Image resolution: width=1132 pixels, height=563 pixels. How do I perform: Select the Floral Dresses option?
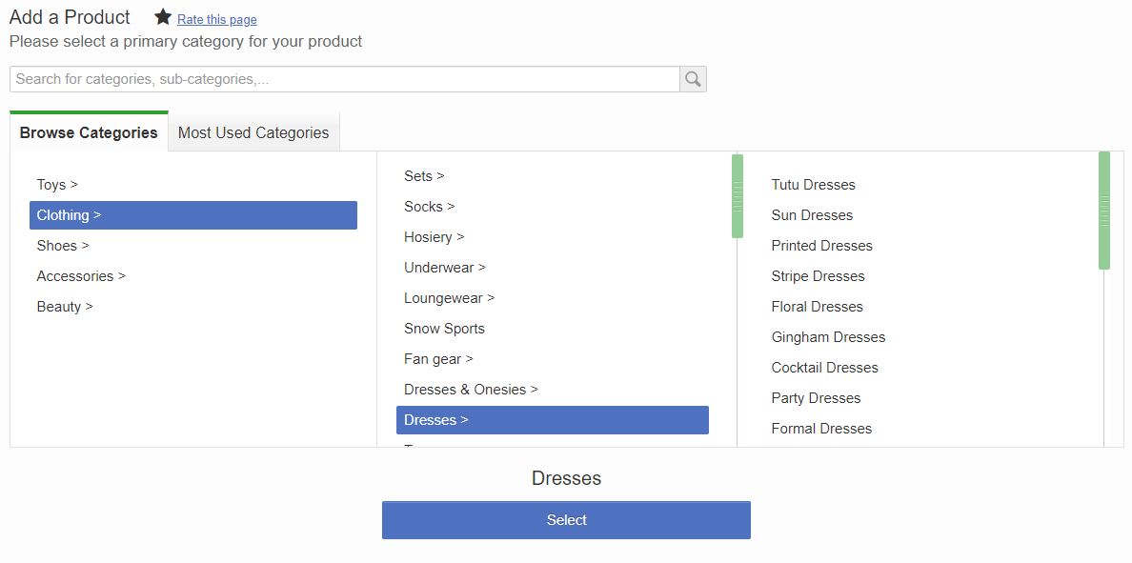pyautogui.click(x=817, y=307)
